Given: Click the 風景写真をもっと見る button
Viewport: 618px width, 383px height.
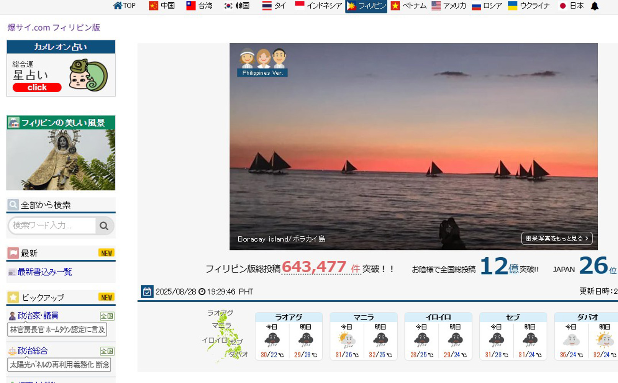Looking at the screenshot, I should (x=556, y=238).
